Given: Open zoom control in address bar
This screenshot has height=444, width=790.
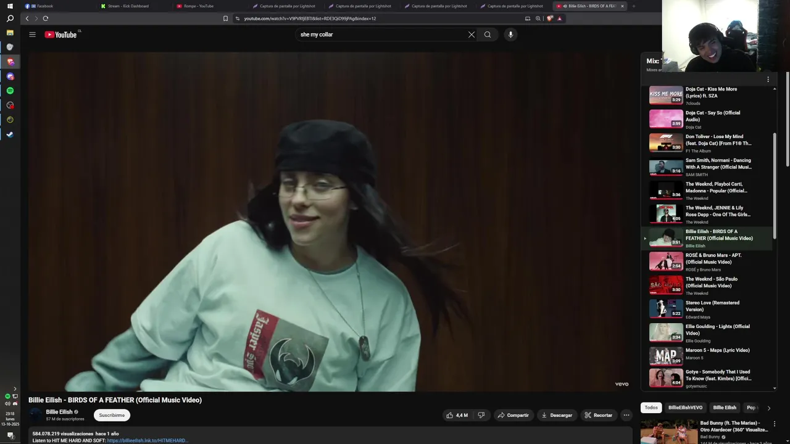Looking at the screenshot, I should point(538,18).
